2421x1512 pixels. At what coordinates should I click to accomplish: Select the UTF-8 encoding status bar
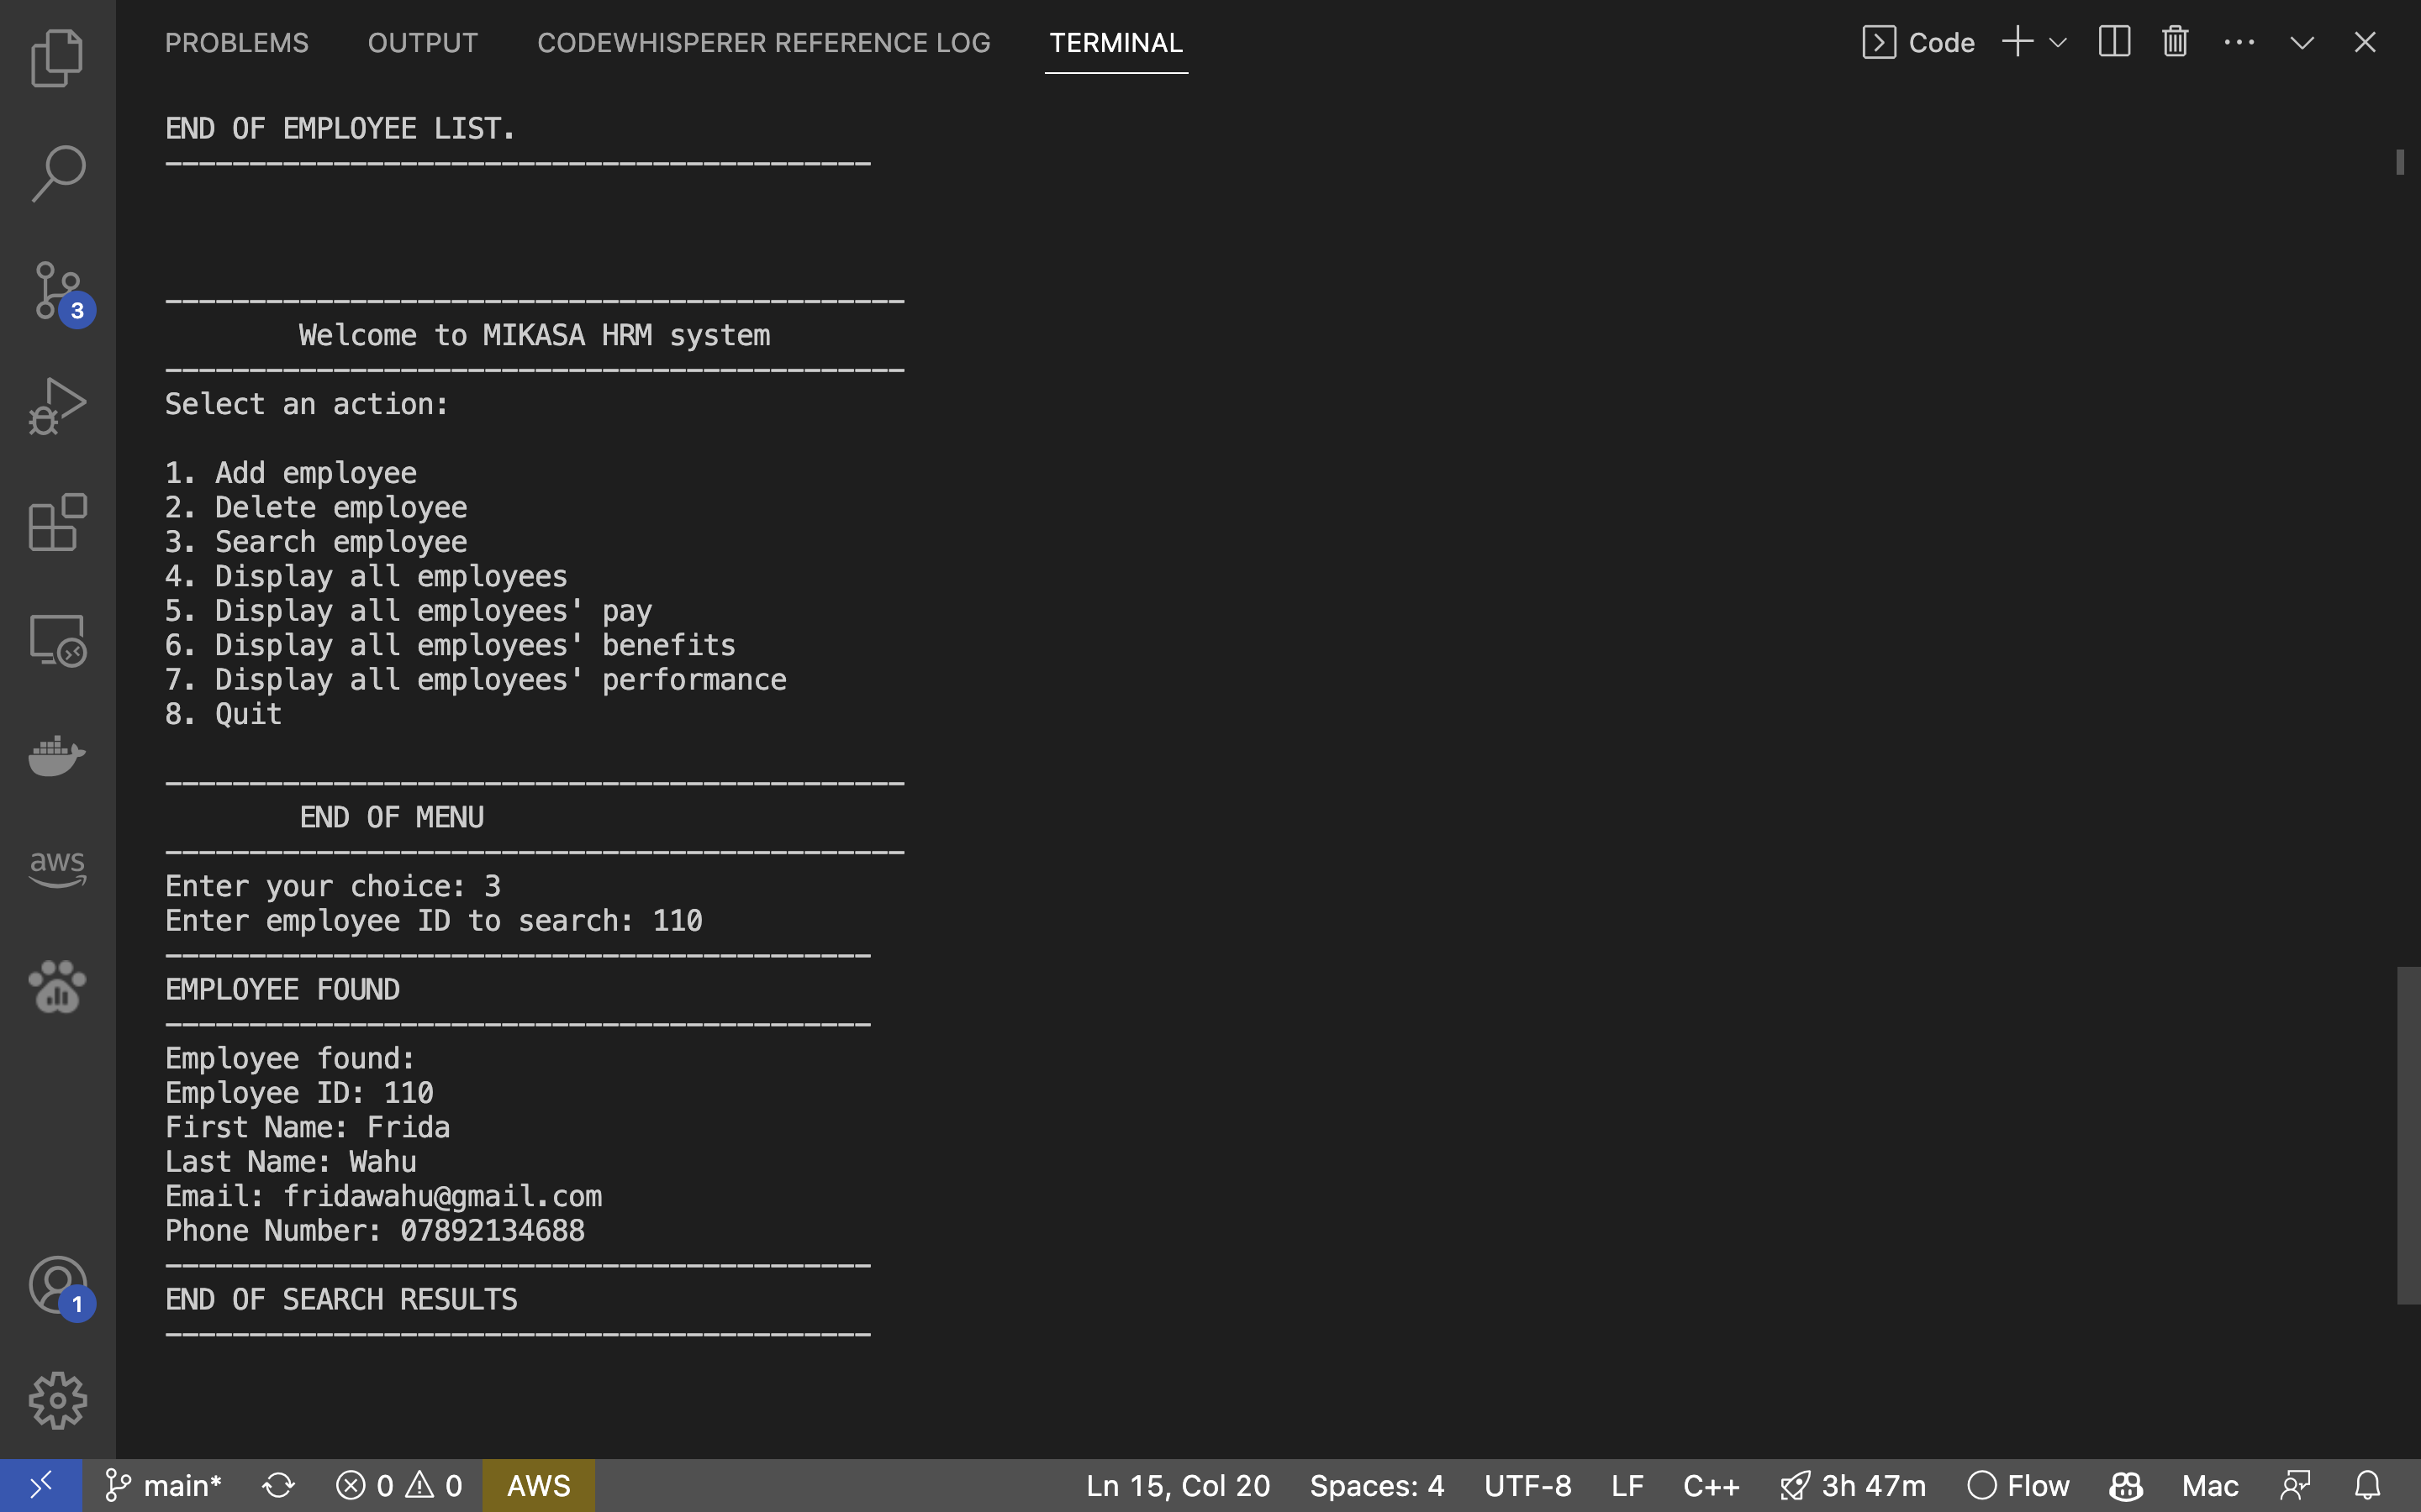1528,1484
